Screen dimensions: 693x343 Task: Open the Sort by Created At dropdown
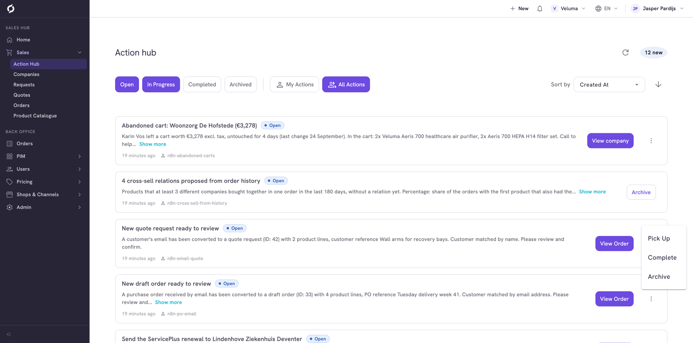pos(609,84)
